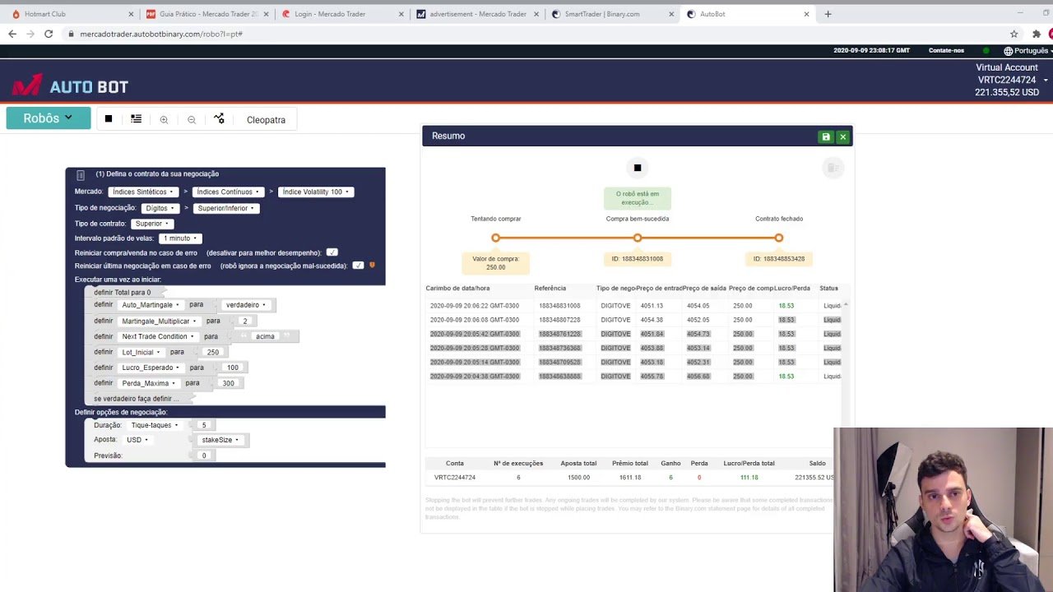Viewport: 1053px width, 592px height.
Task: Click the browser address bar URL
Action: pyautogui.click(x=161, y=34)
